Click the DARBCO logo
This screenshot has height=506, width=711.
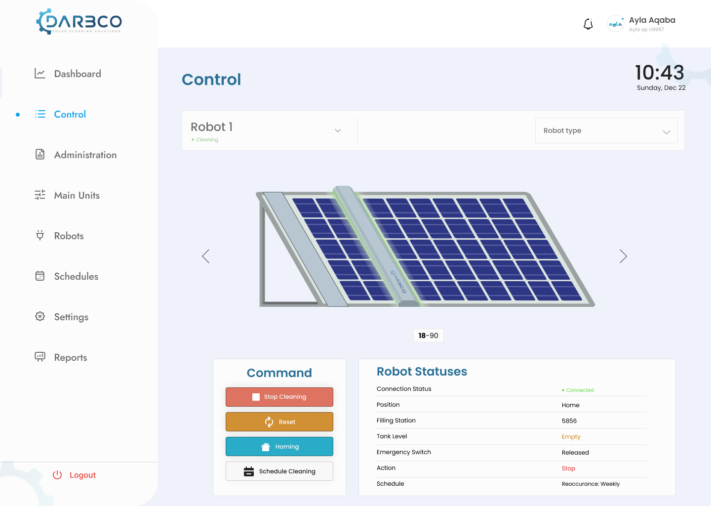tap(79, 22)
